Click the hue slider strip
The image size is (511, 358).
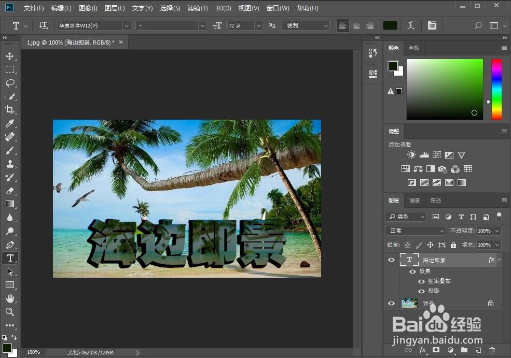[496, 89]
